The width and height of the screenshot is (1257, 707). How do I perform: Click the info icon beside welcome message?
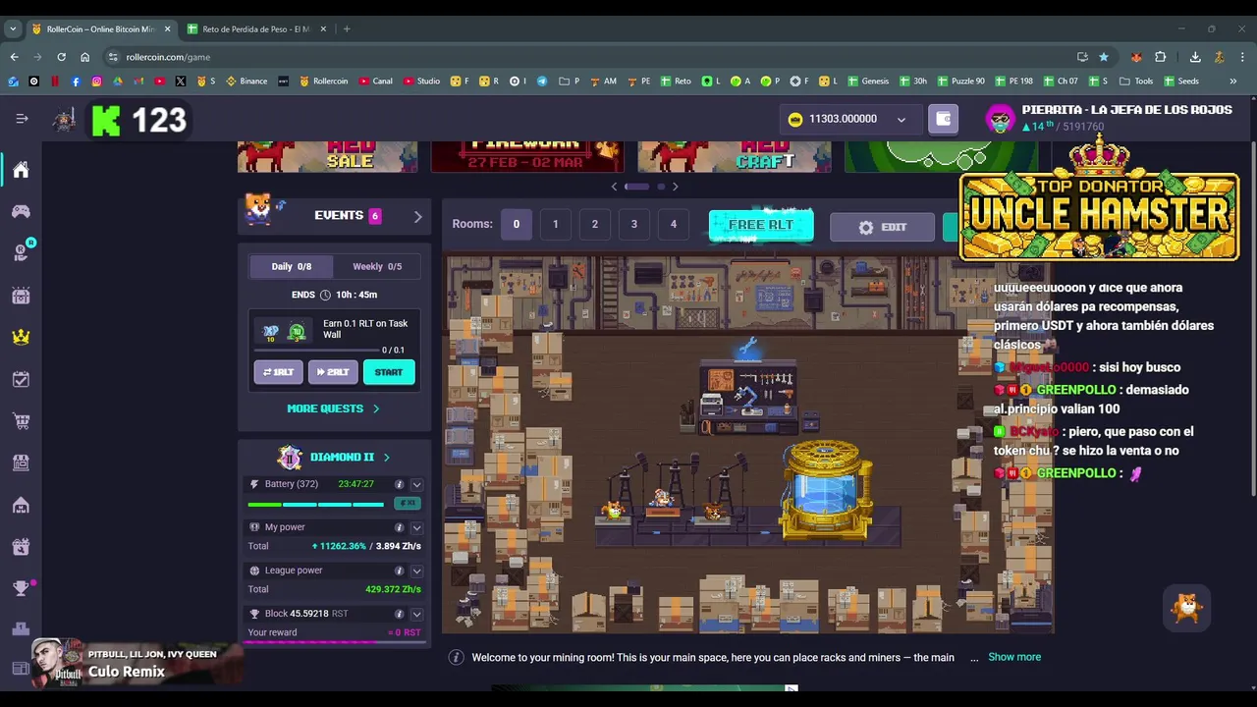tap(456, 657)
